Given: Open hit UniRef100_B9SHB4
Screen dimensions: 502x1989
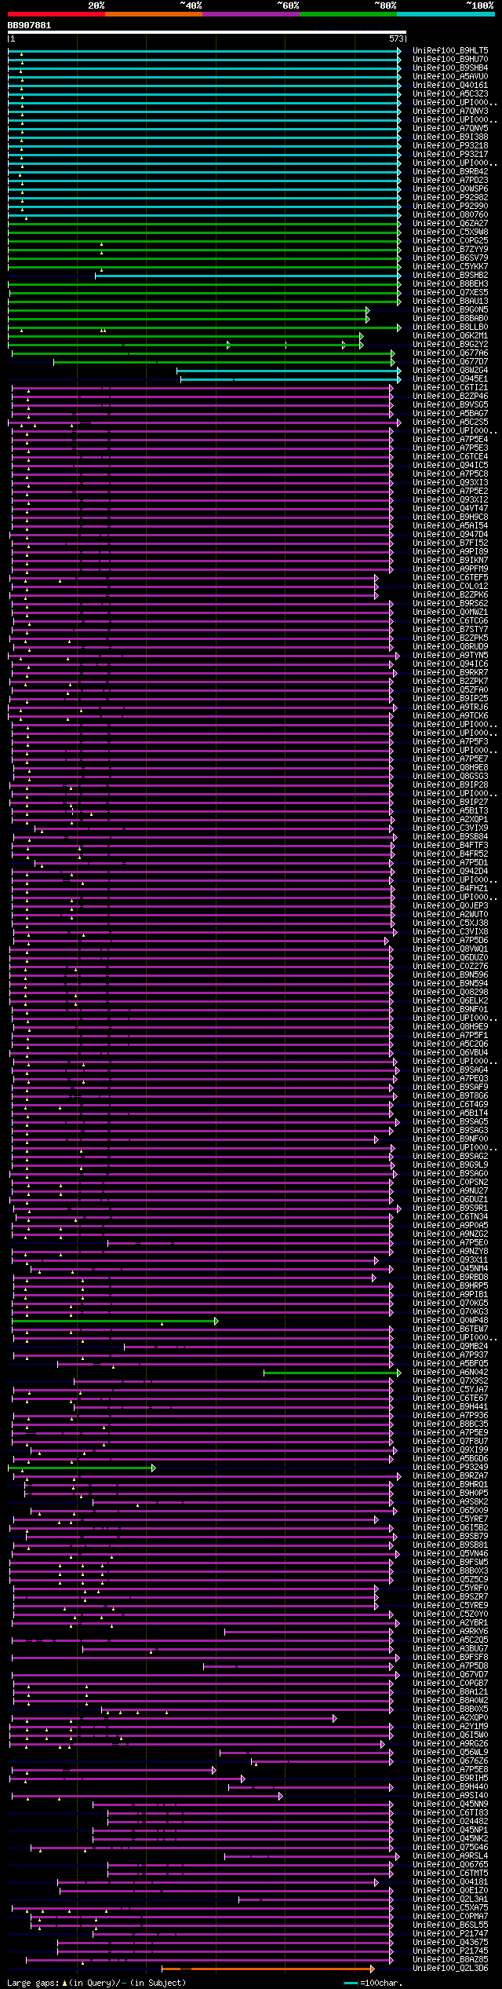Looking at the screenshot, I should 450,68.
